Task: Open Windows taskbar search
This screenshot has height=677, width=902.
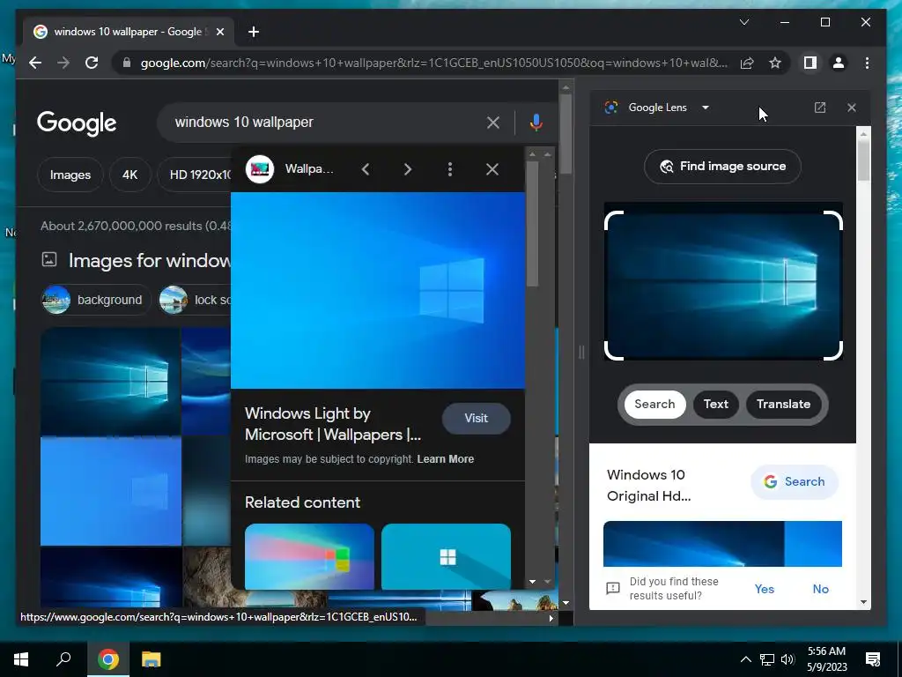Action: [x=63, y=659]
